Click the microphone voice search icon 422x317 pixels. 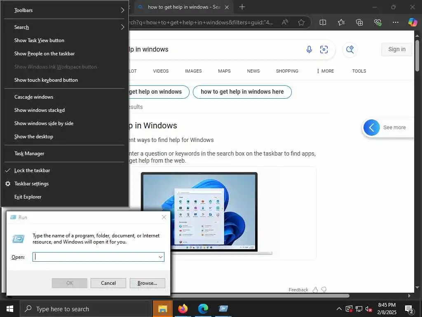pos(309,50)
